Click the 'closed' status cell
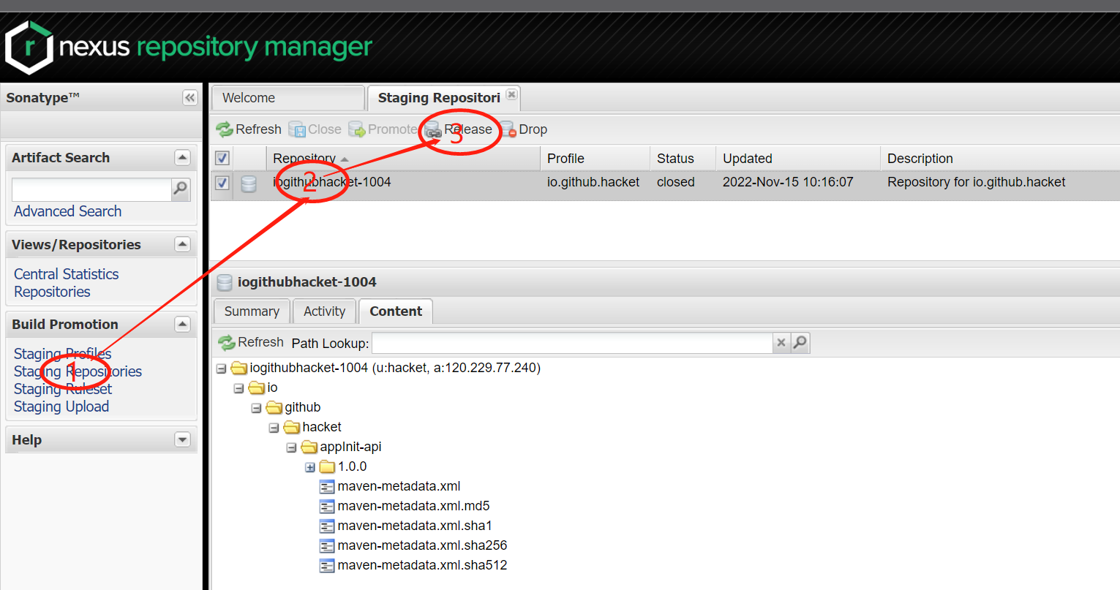The image size is (1120, 590). coord(675,182)
